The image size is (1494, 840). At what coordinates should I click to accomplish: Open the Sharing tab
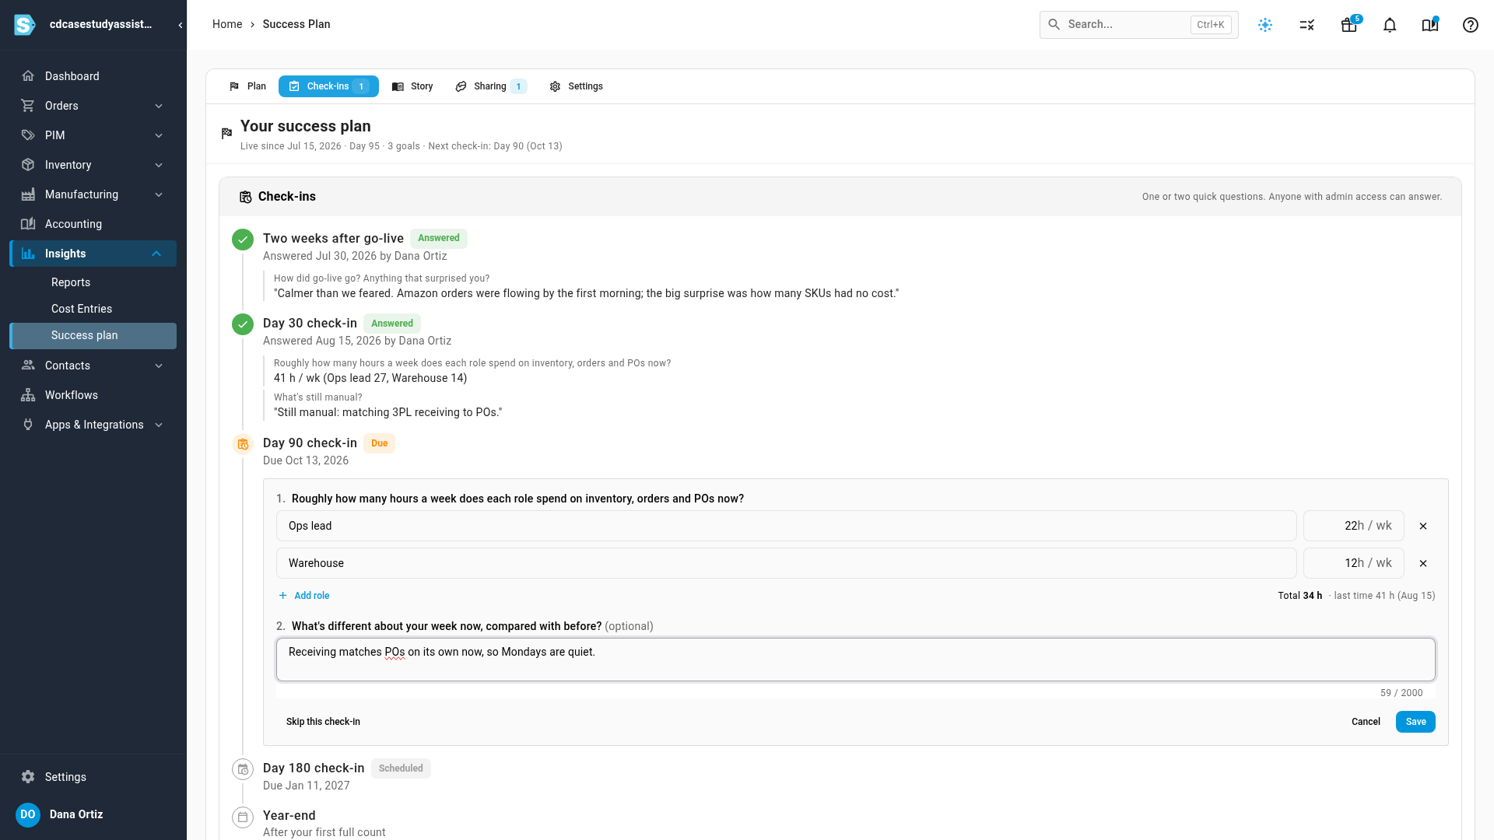[491, 86]
